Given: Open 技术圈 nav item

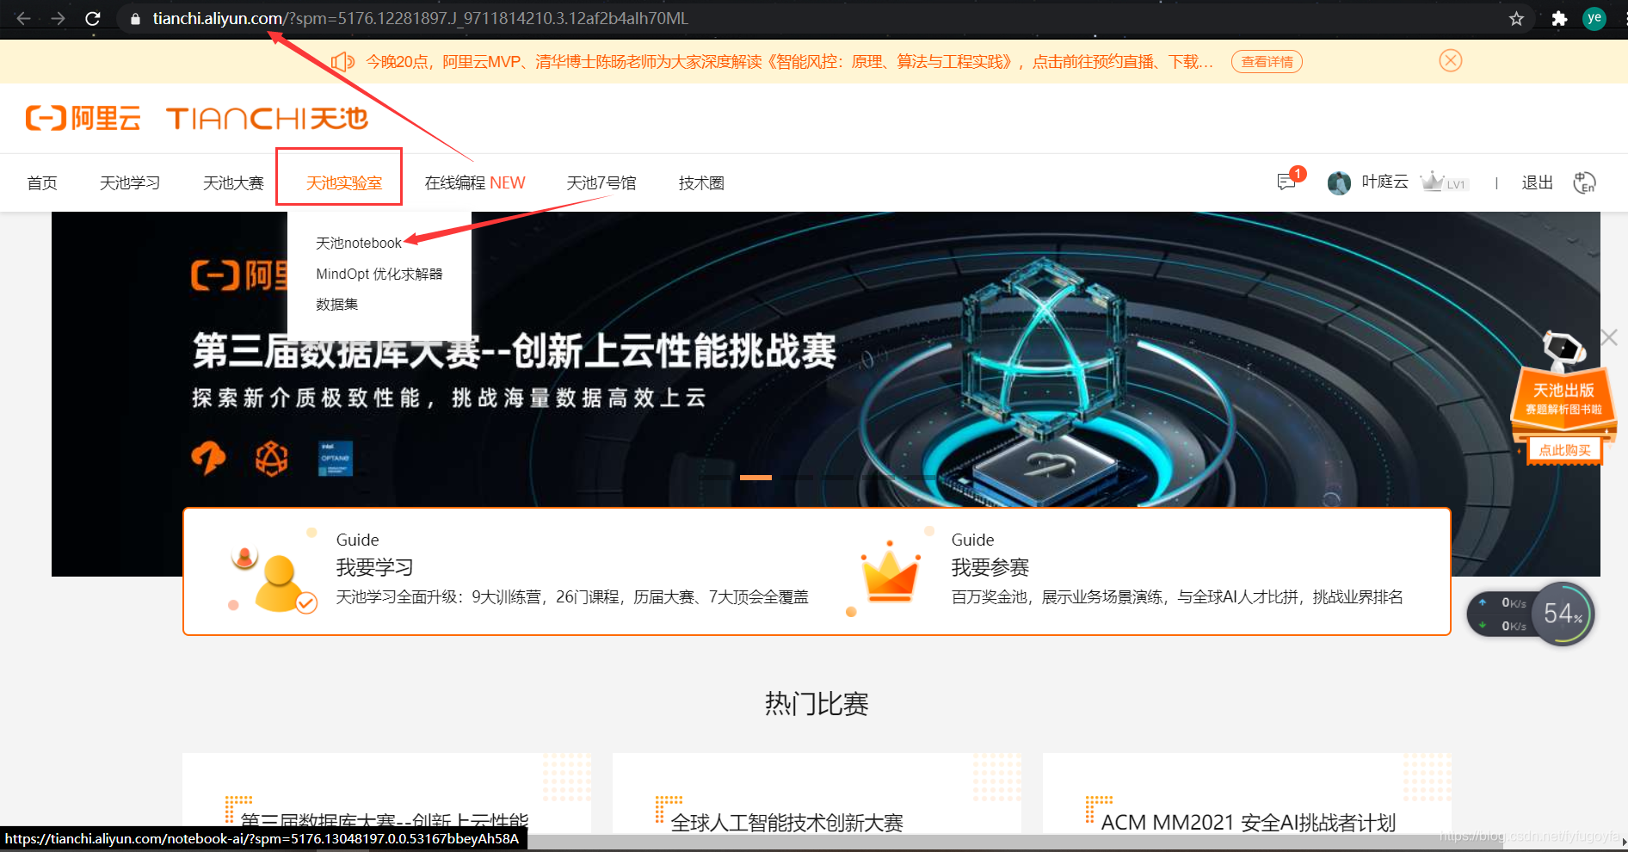Looking at the screenshot, I should (x=701, y=182).
